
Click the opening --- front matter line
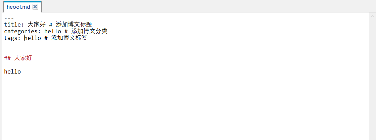coord(9,18)
